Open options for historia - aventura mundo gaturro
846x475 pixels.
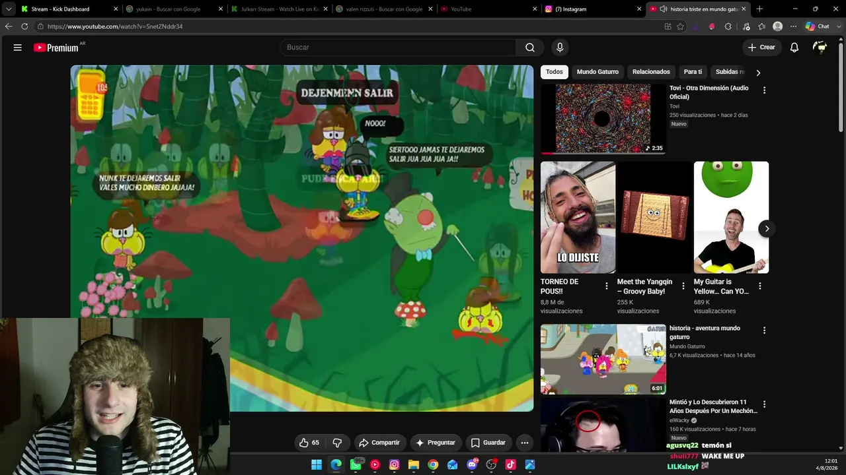click(764, 331)
